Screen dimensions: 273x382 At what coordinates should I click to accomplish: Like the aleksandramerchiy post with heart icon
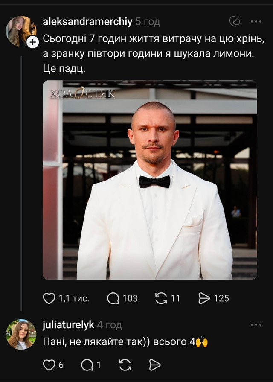coord(49,298)
